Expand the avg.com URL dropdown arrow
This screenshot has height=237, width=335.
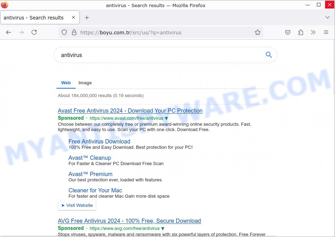click(x=163, y=228)
